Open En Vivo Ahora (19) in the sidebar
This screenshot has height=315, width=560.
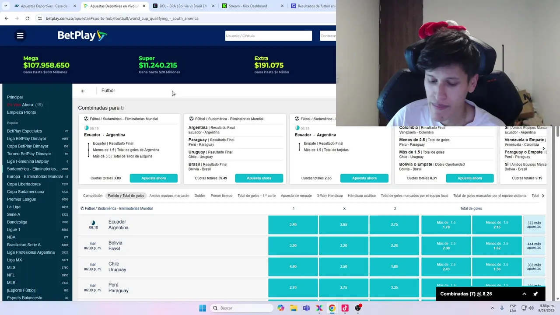24,105
